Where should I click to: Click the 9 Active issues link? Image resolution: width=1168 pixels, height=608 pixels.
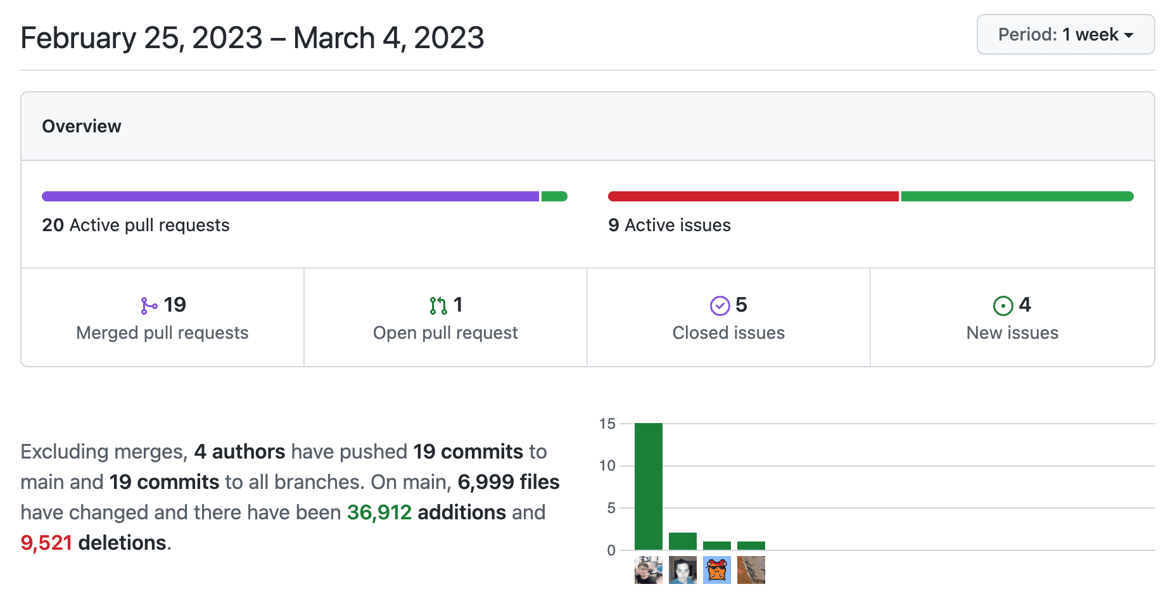(669, 225)
